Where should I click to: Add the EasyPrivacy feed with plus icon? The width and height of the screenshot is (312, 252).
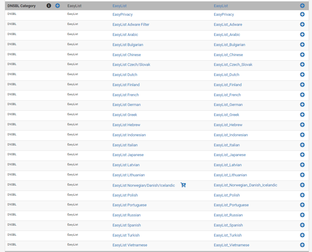[x=302, y=15]
